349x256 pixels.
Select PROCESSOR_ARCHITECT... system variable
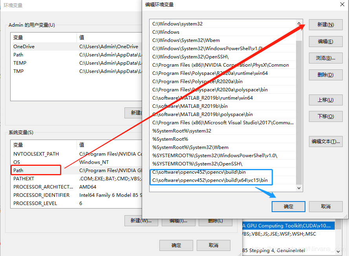[x=76, y=187]
